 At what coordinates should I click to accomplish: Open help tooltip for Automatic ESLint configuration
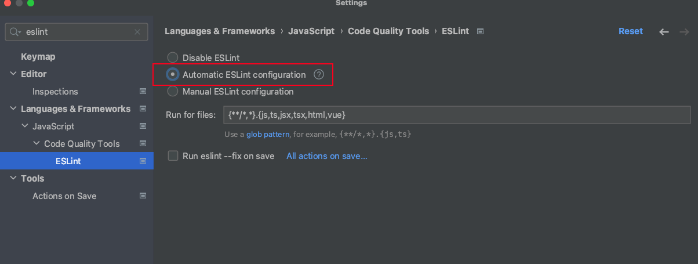318,74
